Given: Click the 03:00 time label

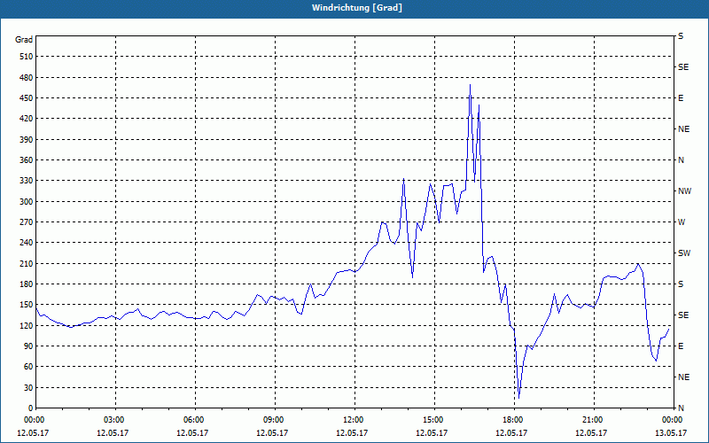Looking at the screenshot, I should (x=115, y=420).
